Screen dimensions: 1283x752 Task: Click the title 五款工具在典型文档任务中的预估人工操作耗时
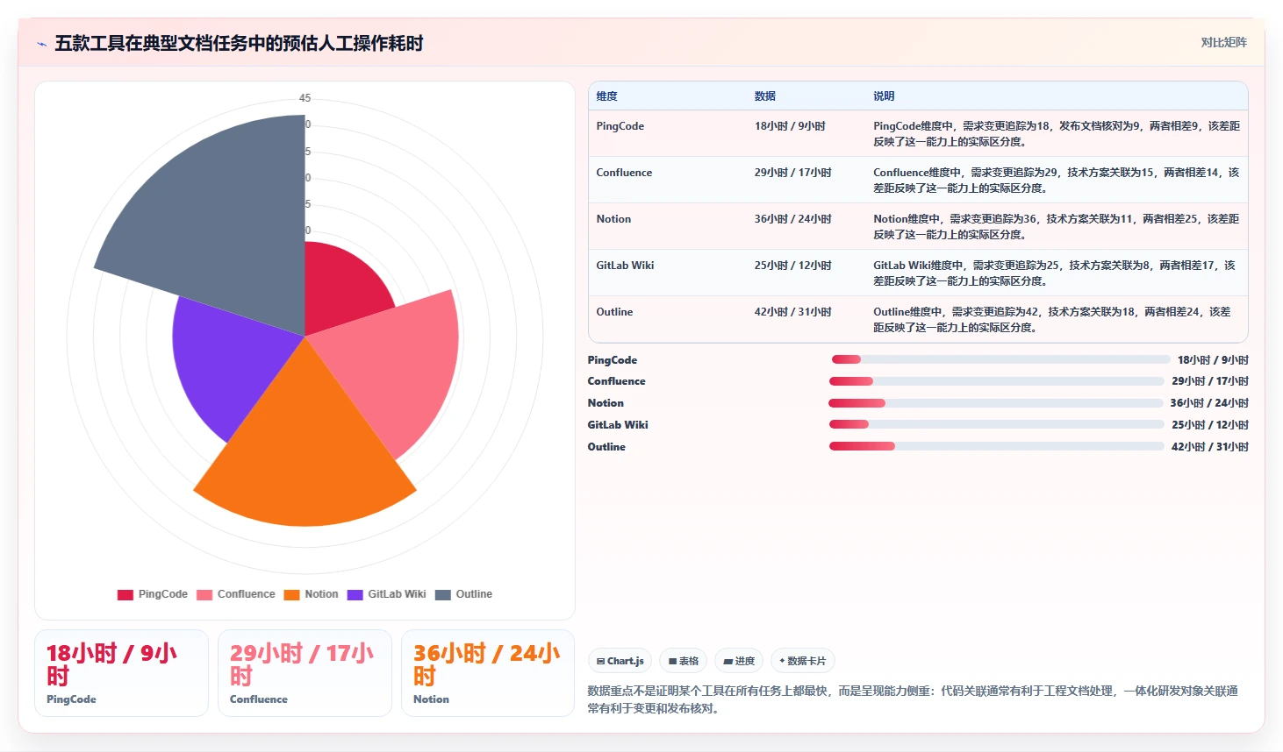point(239,43)
